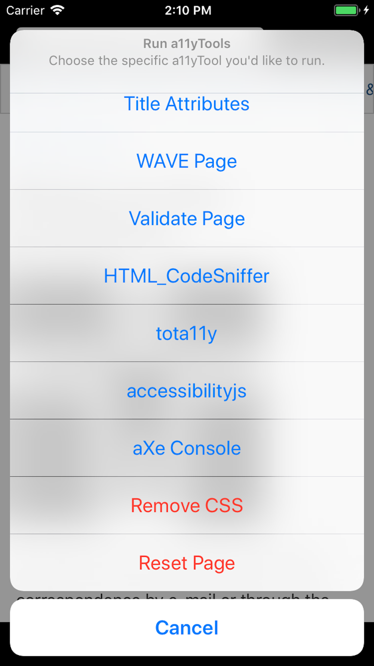Tap the 2:10 PM clock

[188, 10]
